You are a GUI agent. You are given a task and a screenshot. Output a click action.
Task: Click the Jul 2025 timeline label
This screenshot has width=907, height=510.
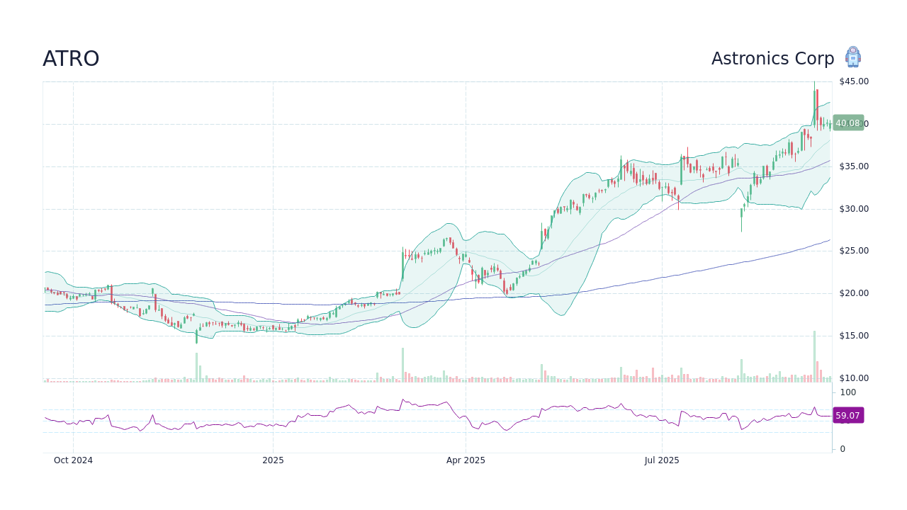663,460
